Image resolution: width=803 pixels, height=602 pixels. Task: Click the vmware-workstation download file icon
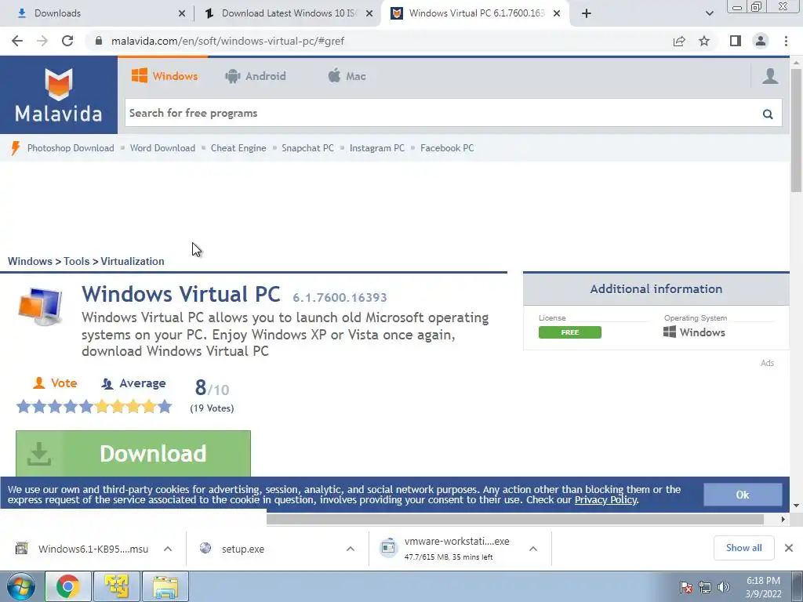click(x=388, y=548)
